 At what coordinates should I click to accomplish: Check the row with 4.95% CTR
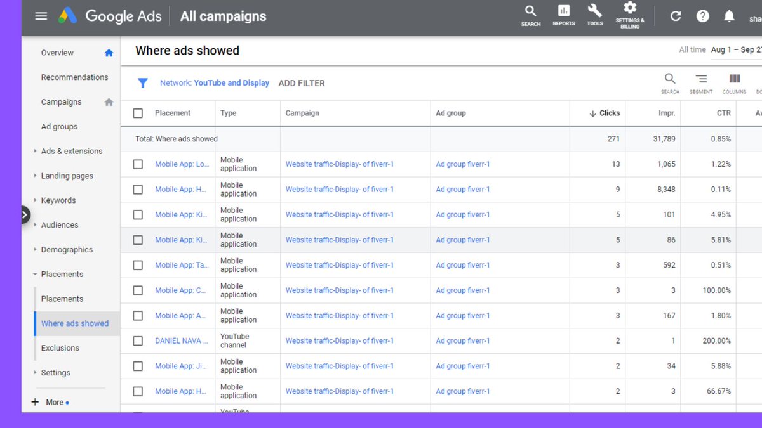click(138, 215)
